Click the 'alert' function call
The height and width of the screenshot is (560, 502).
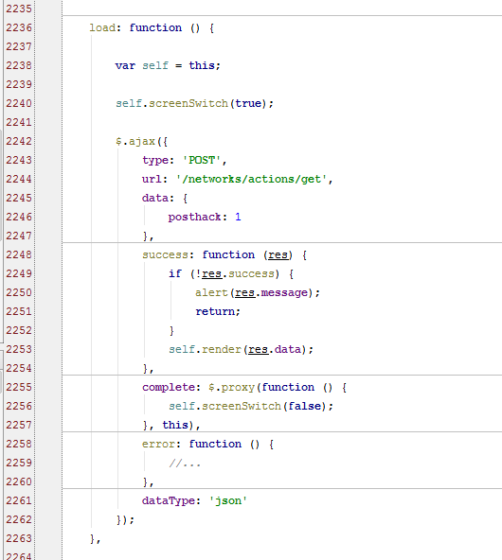pos(211,293)
